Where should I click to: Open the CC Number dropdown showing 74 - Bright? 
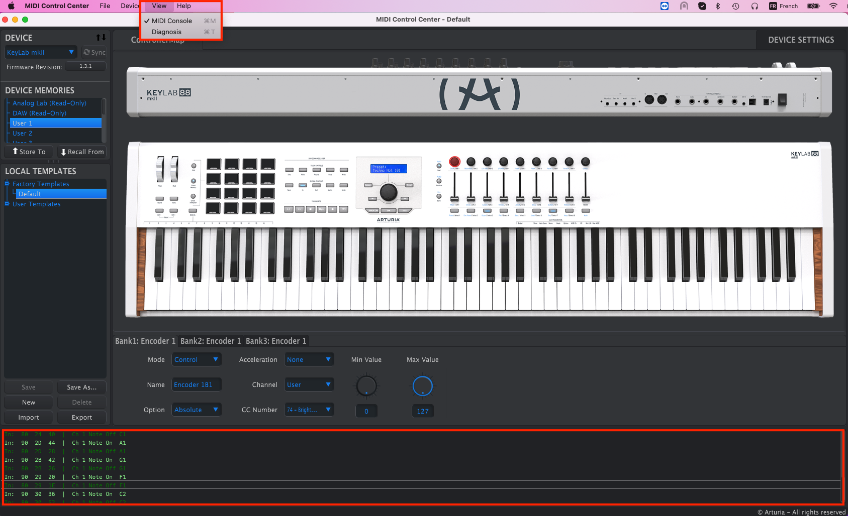coord(309,409)
